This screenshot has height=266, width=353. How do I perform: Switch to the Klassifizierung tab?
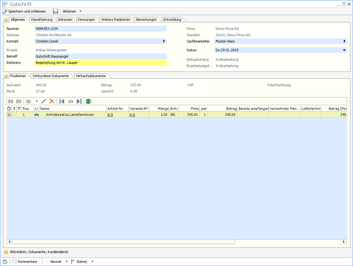coord(42,20)
